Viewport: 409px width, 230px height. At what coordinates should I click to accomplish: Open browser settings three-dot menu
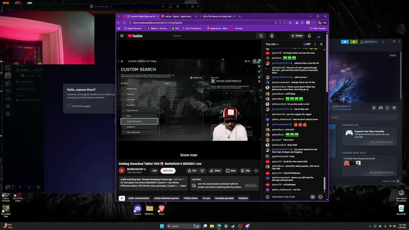point(313,23)
